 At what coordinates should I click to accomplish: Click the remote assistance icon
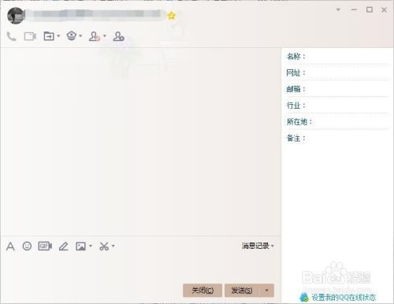coord(72,35)
